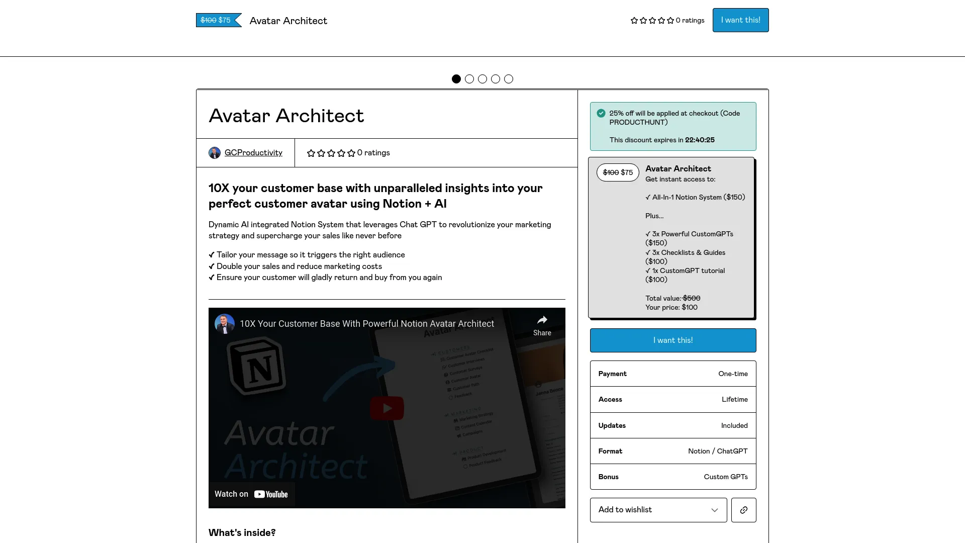This screenshot has height=543, width=965.
Task: Click the I want this button in header
Action: 740,20
